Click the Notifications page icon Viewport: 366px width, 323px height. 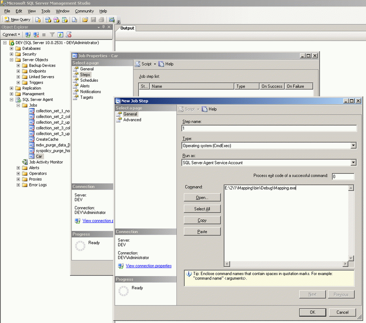tap(76, 92)
